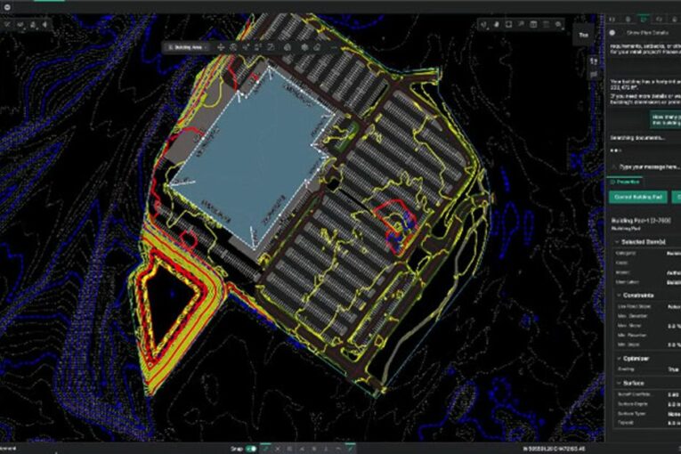Click the last magnifier icon in top-right canvas toolbar
This screenshot has width=681, height=454.
558,24
